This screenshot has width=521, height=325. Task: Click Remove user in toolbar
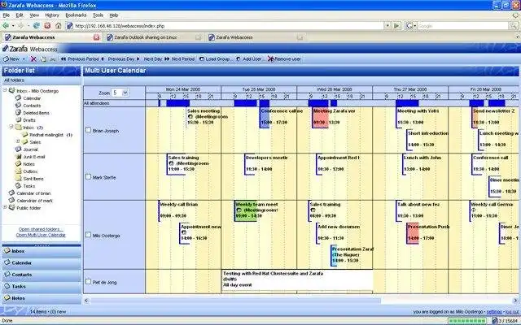(284, 59)
